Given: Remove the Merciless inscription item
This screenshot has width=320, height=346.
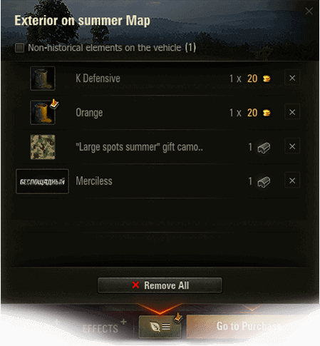Looking at the screenshot, I should pyautogui.click(x=292, y=180).
